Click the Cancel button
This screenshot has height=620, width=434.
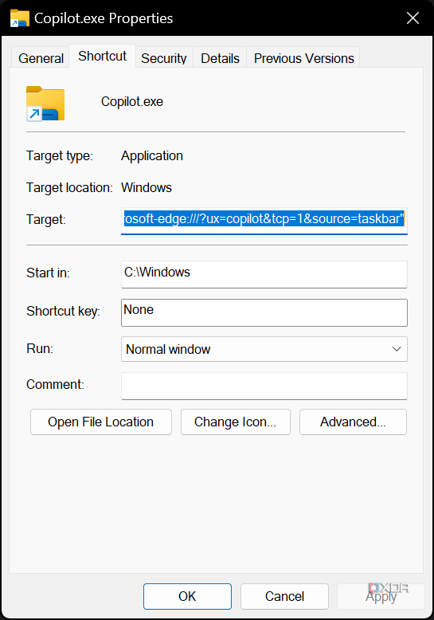pyautogui.click(x=284, y=596)
